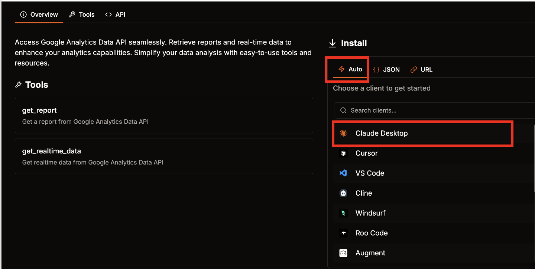Click the wrench icon on Tools tab
This screenshot has height=269, width=535.
coord(72,14)
